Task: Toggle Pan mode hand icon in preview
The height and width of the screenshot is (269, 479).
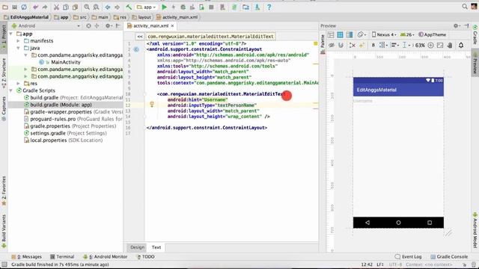Action: [449, 45]
